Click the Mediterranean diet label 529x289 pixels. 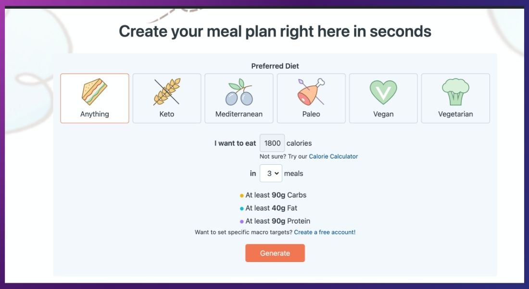tap(239, 114)
